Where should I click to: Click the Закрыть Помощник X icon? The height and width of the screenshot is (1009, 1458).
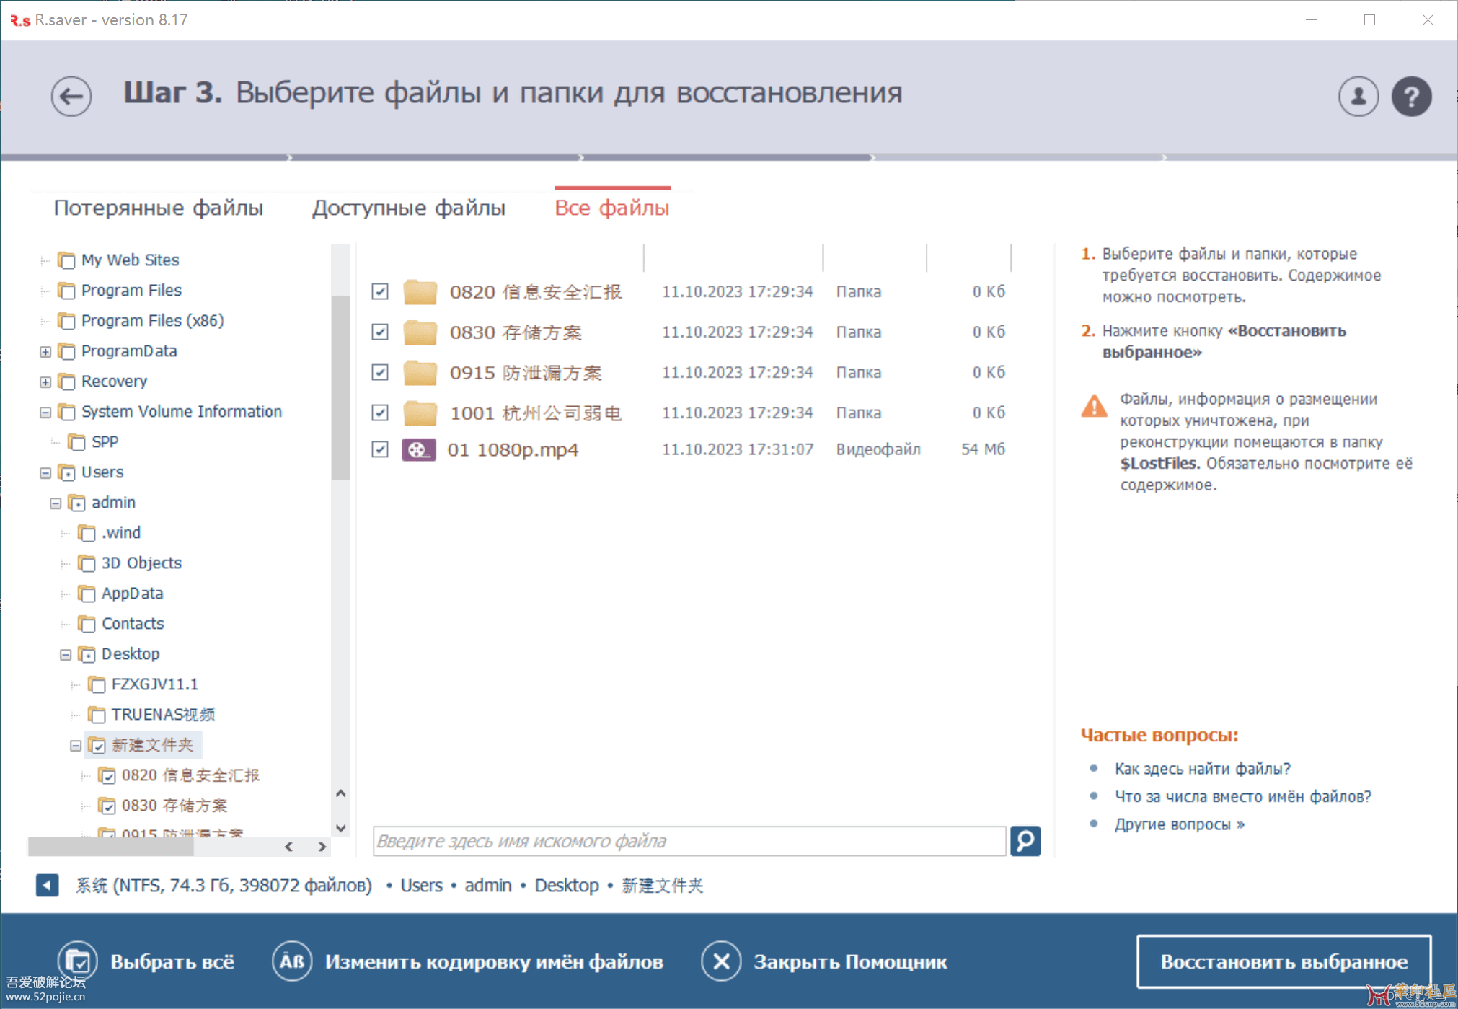click(720, 961)
